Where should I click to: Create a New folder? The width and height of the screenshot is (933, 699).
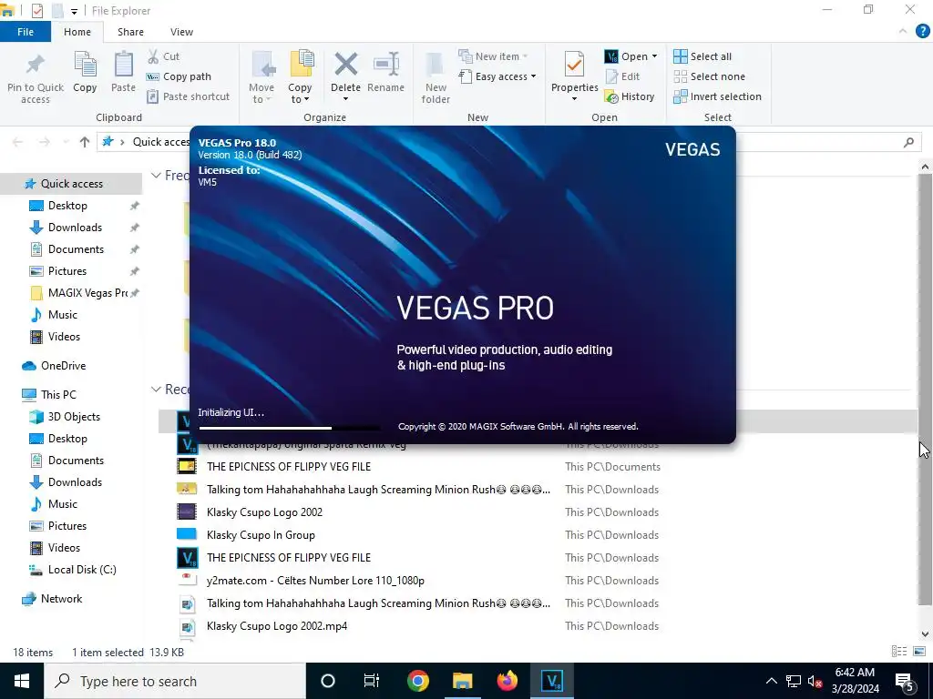point(436,78)
